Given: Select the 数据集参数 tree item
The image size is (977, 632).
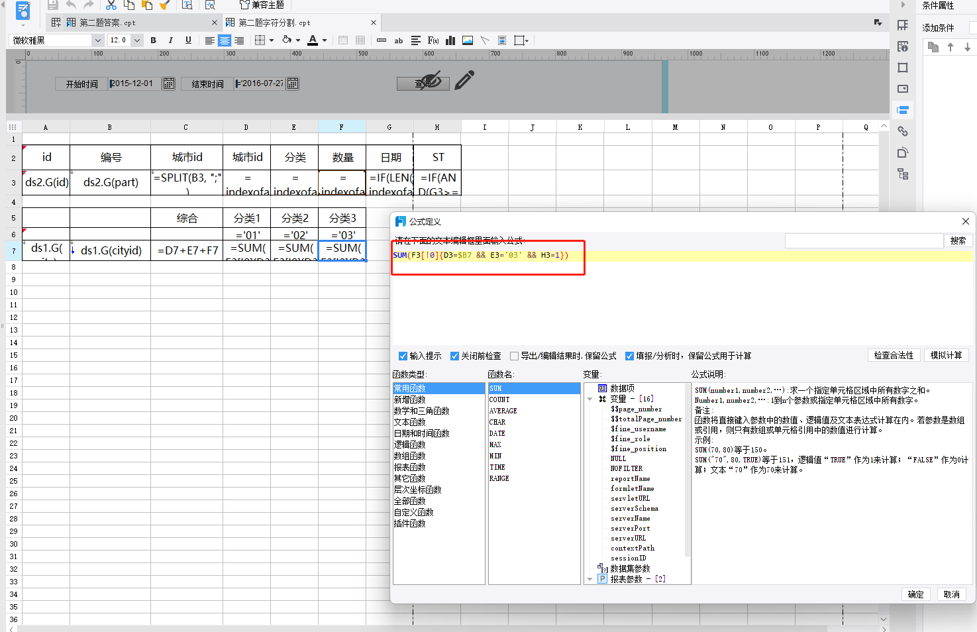Looking at the screenshot, I should 630,568.
